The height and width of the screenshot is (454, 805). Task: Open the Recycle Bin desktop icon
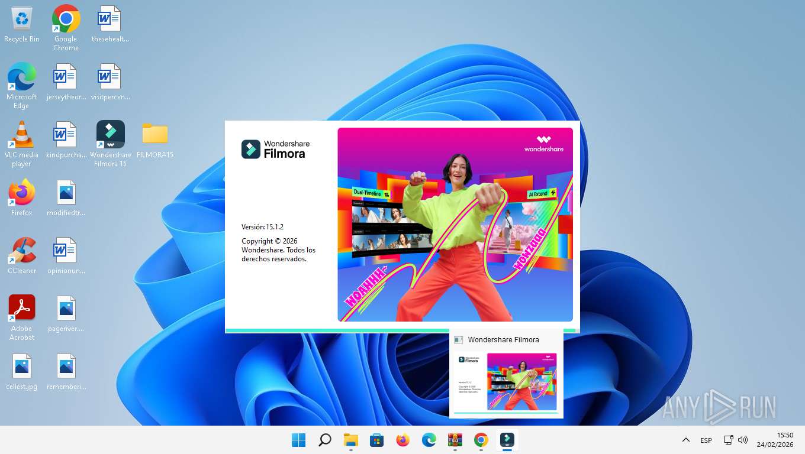pyautogui.click(x=22, y=25)
